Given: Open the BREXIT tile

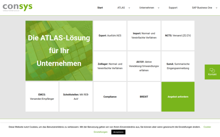Looking at the screenshot, I should point(144,97).
